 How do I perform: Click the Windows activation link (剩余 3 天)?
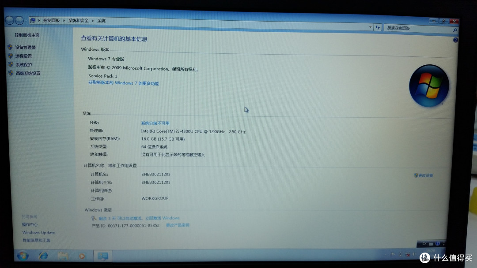tap(139, 218)
